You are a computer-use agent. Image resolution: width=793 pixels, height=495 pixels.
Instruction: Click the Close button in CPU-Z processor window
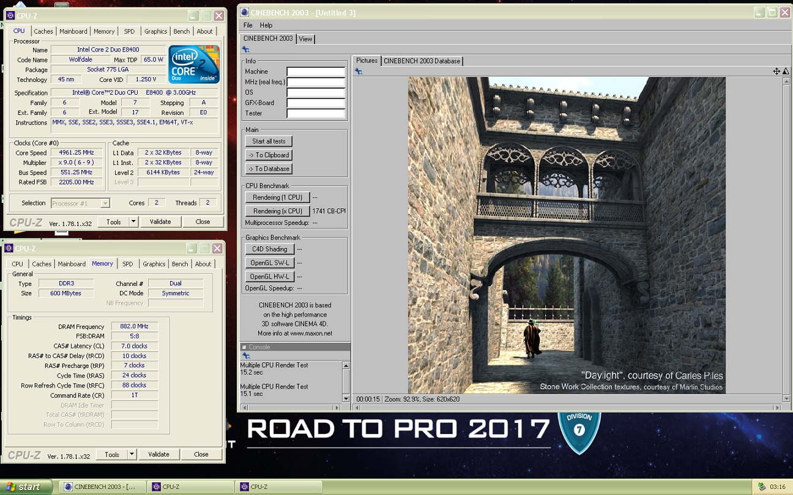[203, 222]
